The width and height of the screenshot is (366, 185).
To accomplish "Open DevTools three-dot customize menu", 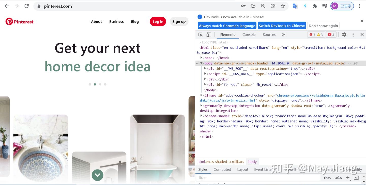I will 353,35.
